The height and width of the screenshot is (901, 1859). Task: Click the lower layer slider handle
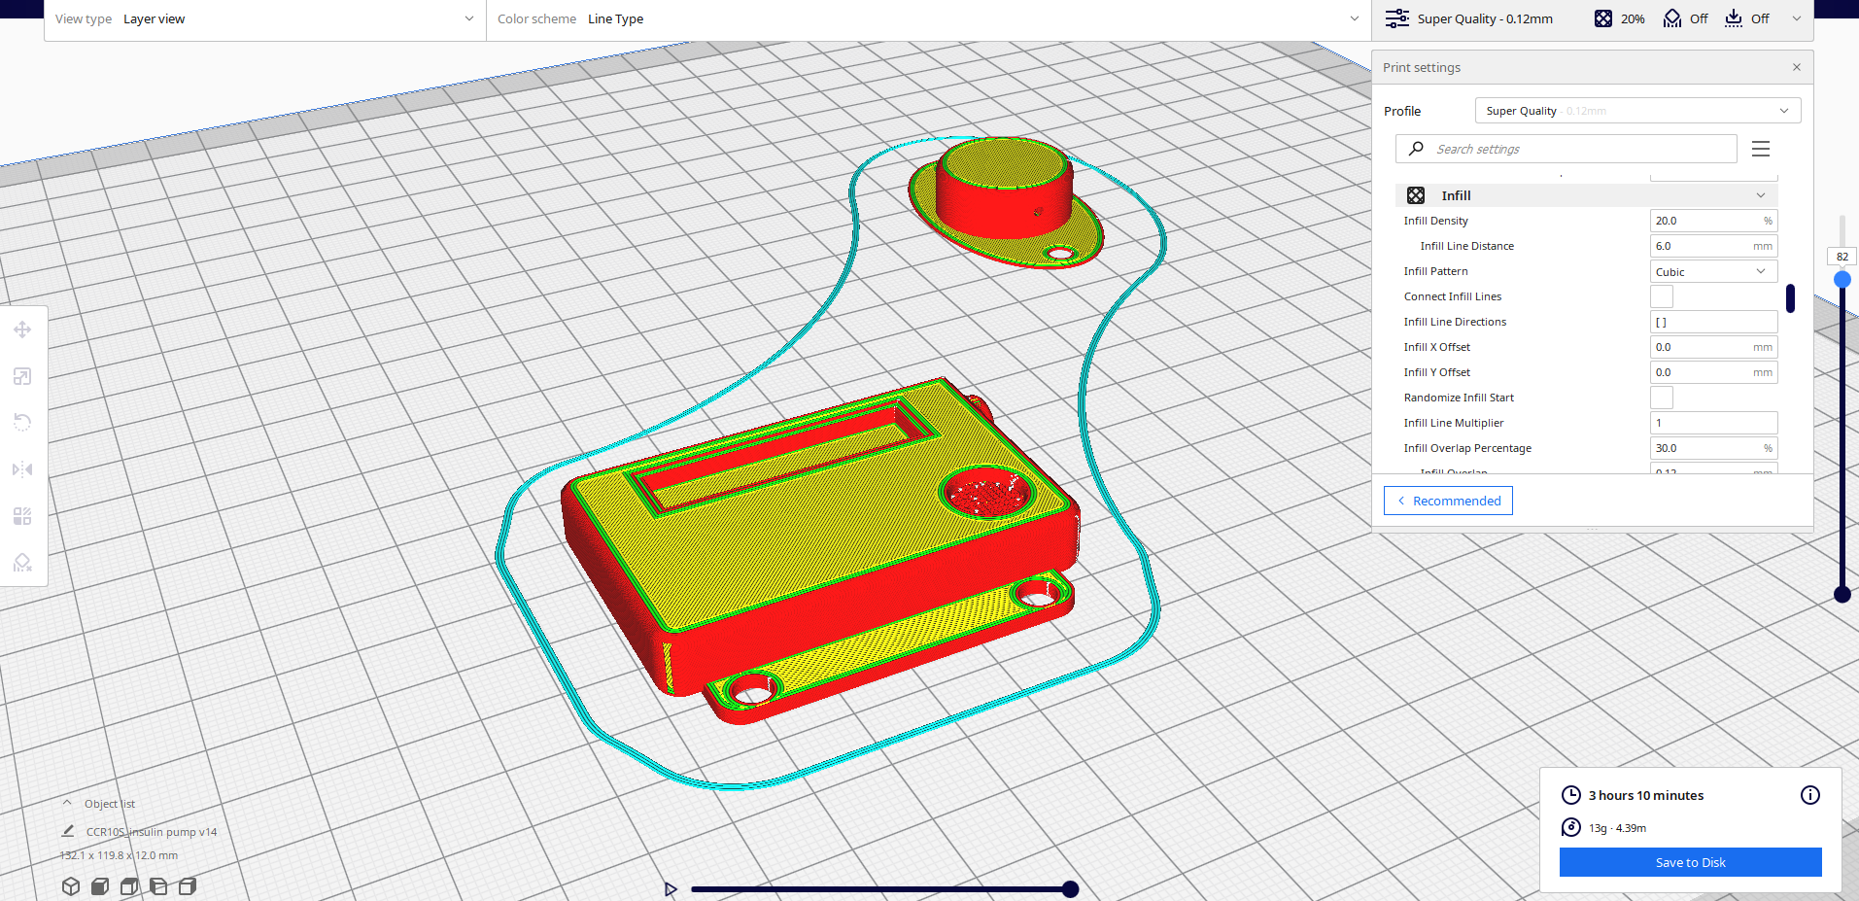click(1842, 594)
